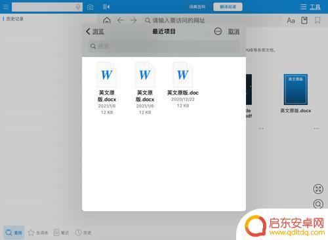Open the Aa font settings icon
The height and width of the screenshot is (240, 328).
coord(291,20)
